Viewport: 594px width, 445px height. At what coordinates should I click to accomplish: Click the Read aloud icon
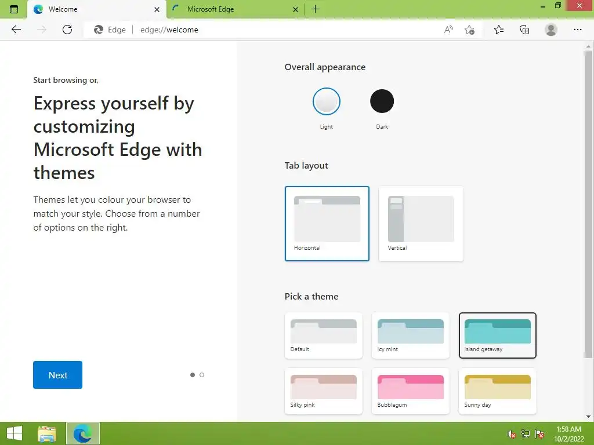448,30
